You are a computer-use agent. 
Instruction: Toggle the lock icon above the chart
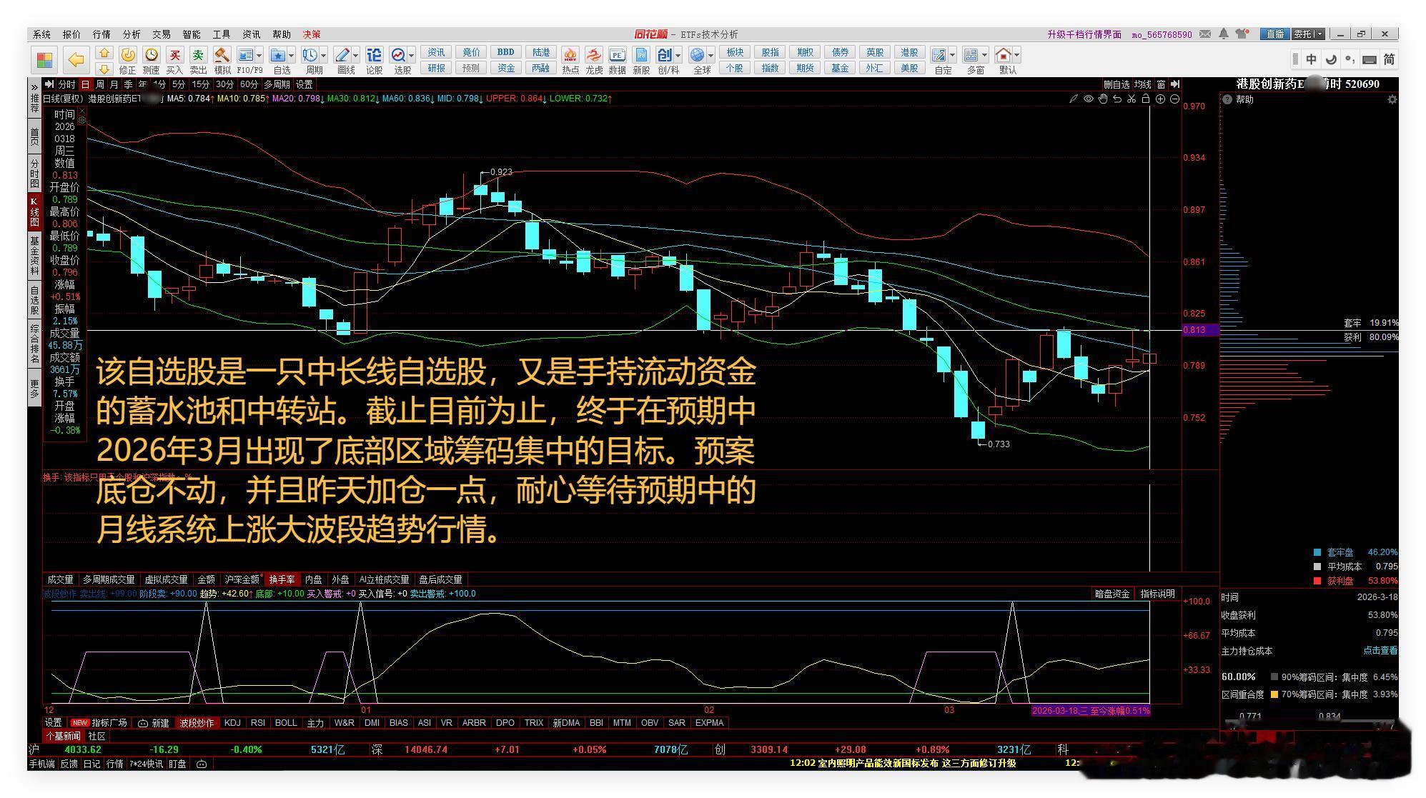pyautogui.click(x=1146, y=99)
